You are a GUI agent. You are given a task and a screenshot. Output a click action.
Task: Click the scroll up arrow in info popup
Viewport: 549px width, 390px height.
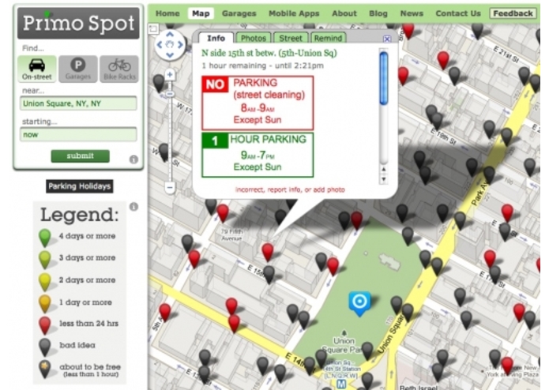(384, 169)
